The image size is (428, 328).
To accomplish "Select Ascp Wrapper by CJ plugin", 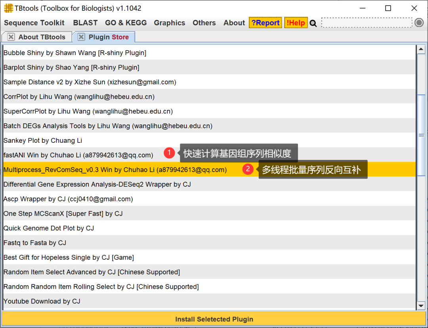I will pos(209,199).
